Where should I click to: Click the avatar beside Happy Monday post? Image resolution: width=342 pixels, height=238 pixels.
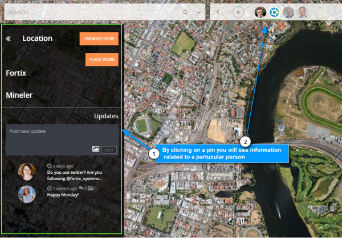27,194
